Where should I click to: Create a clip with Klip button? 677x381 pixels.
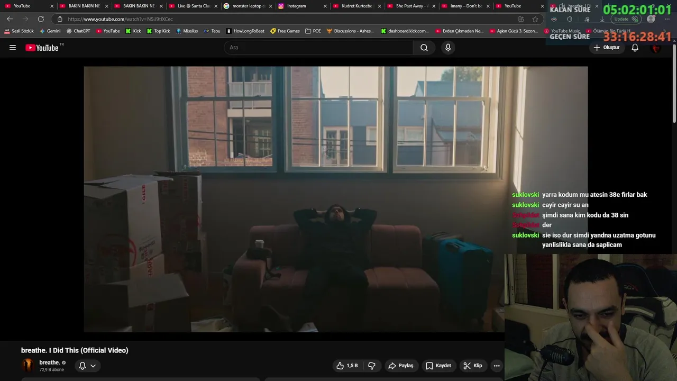pos(473,366)
